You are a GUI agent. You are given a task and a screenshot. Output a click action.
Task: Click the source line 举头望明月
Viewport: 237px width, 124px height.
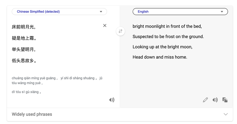[23, 50]
